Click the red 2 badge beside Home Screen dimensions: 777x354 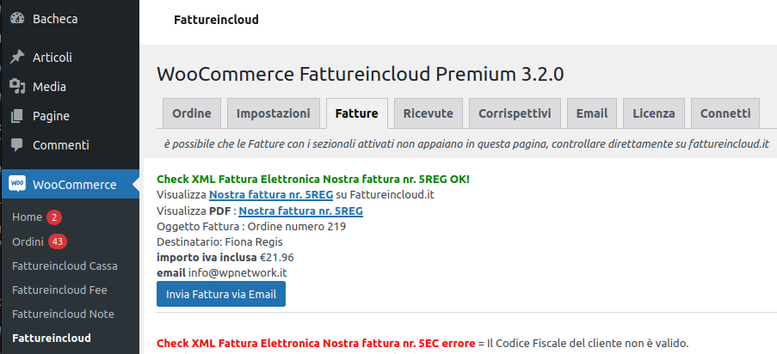54,217
